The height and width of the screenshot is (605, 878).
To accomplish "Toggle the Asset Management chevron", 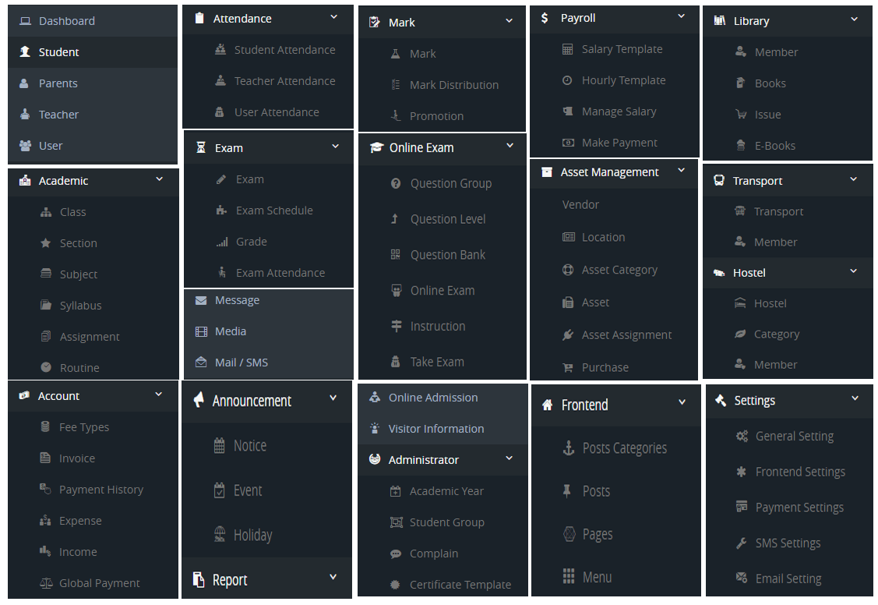I will (682, 171).
